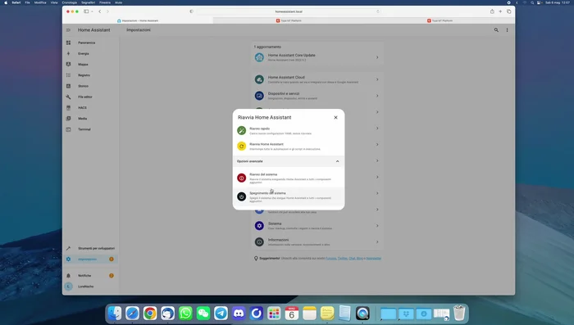
Task: Click the search icon in header
Action: pyautogui.click(x=496, y=30)
